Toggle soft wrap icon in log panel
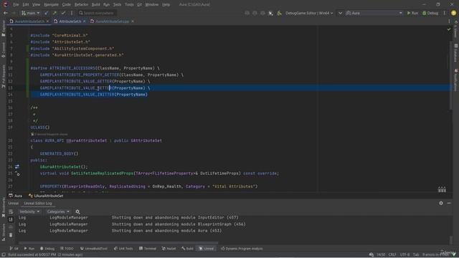Image resolution: width=459 pixels, height=258 pixels. pyautogui.click(x=11, y=211)
